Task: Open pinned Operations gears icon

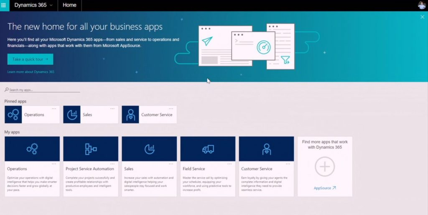Action: (x=13, y=115)
